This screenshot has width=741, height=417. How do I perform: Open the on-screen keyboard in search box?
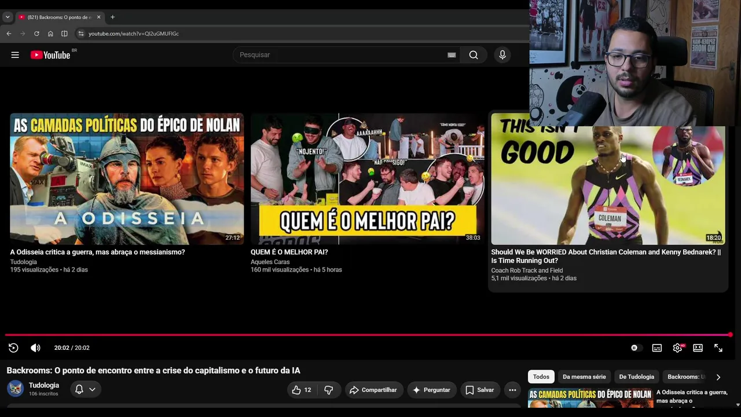[x=452, y=55]
